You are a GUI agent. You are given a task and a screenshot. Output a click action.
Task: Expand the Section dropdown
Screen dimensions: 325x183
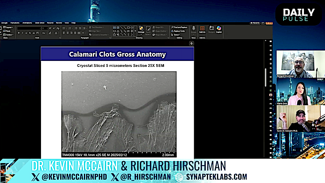pos(9,35)
